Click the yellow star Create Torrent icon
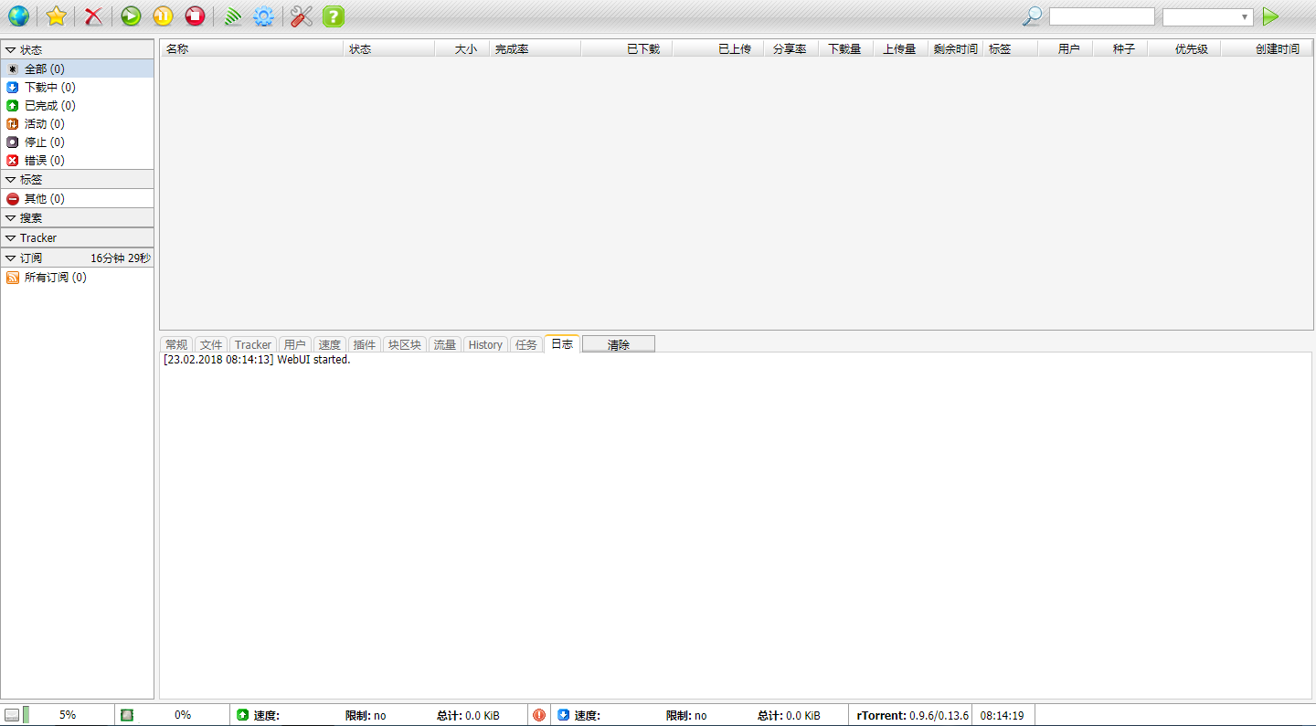The height and width of the screenshot is (726, 1316). (x=56, y=16)
